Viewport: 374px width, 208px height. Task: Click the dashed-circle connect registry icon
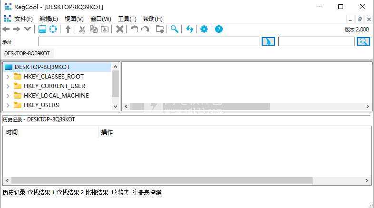(53, 29)
